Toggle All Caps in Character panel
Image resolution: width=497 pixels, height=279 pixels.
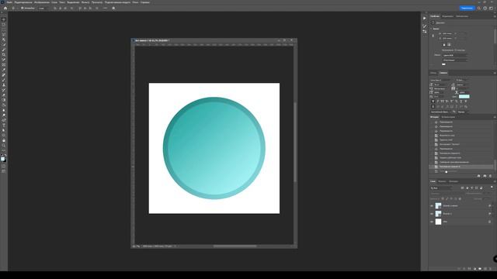[443, 102]
